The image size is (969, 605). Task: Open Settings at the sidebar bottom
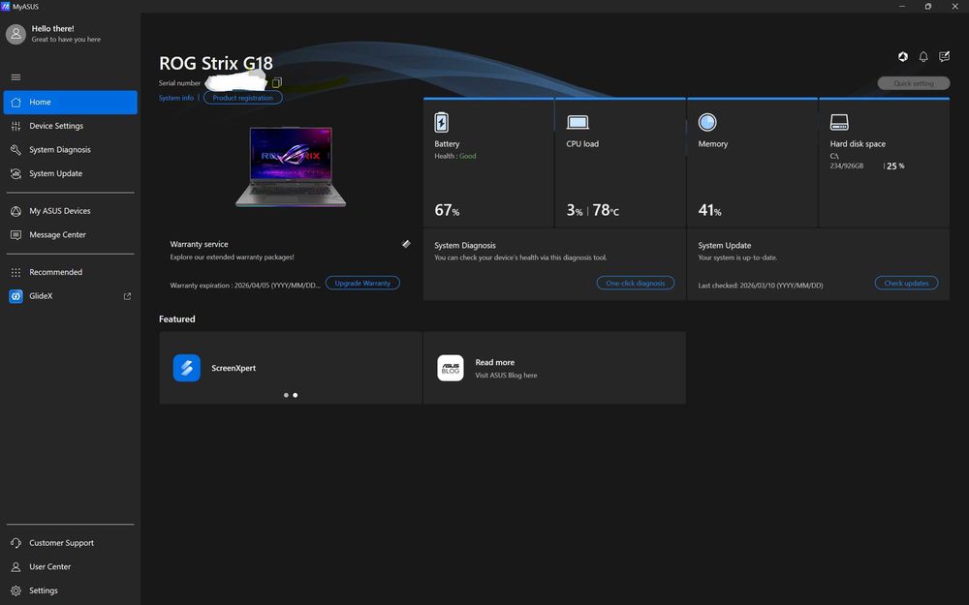71,590
